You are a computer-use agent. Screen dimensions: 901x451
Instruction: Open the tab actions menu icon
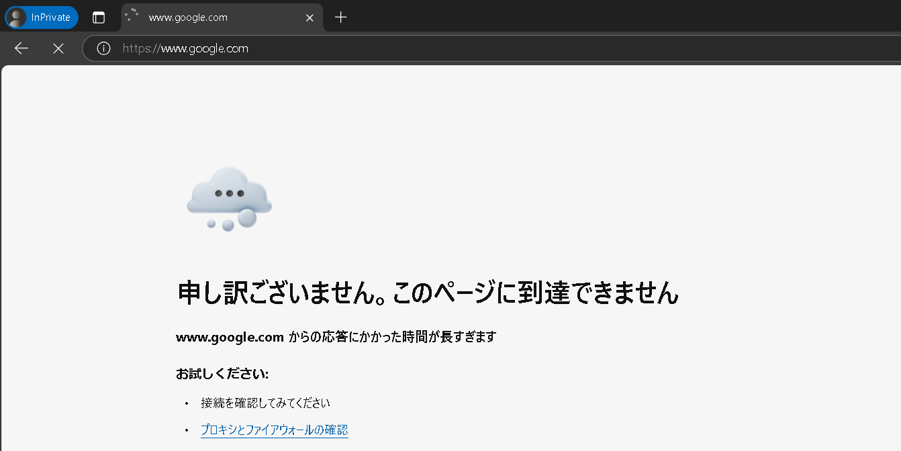pos(98,17)
